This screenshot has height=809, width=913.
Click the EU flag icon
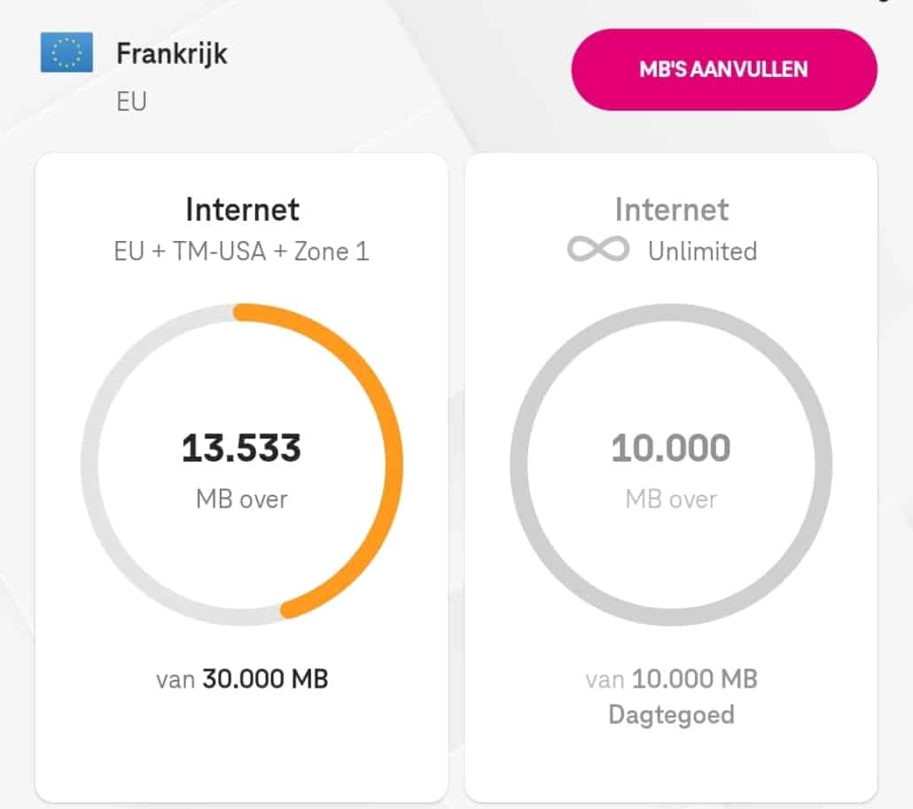(66, 53)
